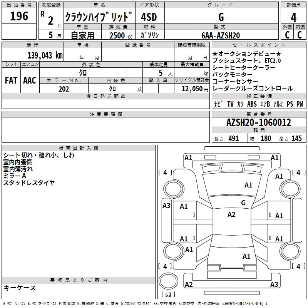Select the キーケース office notice

20,288
